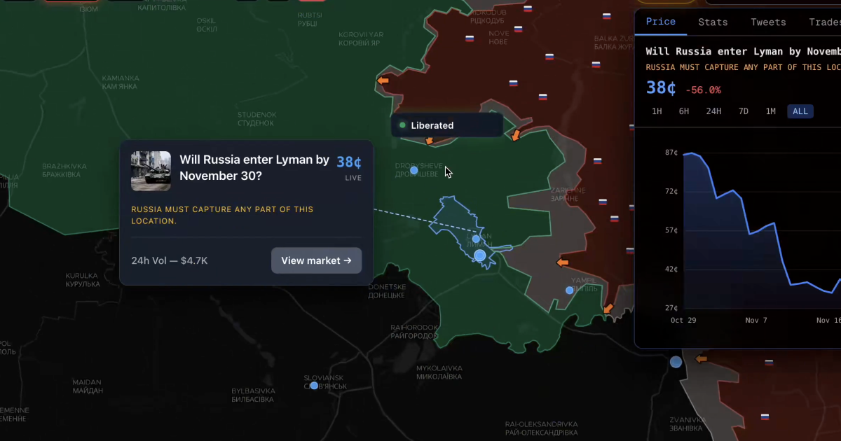
Task: Click the Lyman market title in the card
Action: point(254,168)
